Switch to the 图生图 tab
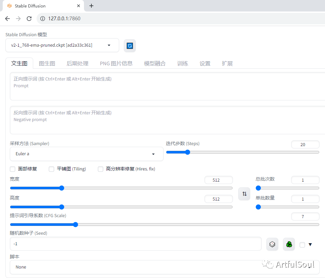Viewport: 325px width, 278px height. (47, 63)
